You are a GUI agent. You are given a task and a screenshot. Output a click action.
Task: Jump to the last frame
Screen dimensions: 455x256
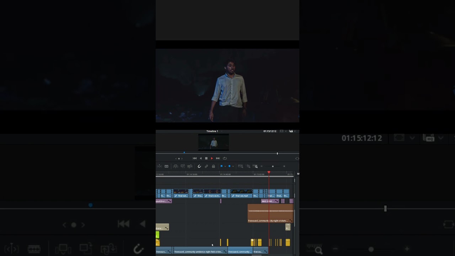218,158
